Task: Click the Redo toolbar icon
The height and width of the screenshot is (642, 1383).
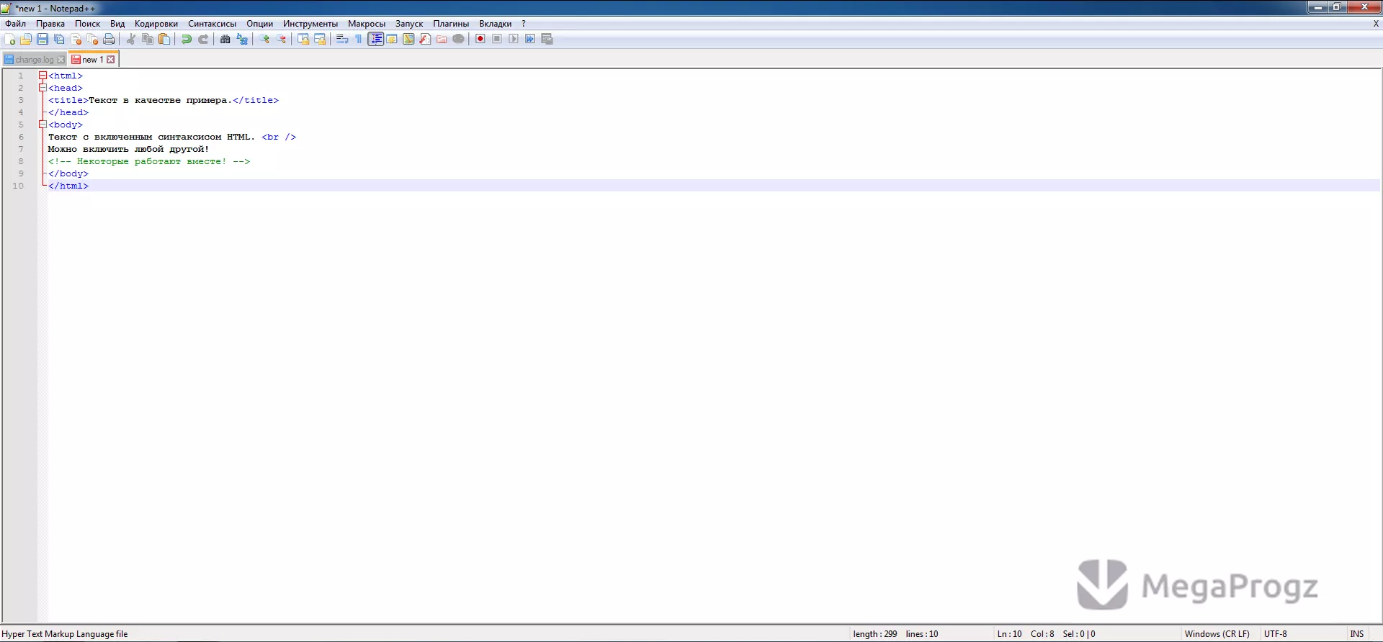Action: tap(203, 39)
